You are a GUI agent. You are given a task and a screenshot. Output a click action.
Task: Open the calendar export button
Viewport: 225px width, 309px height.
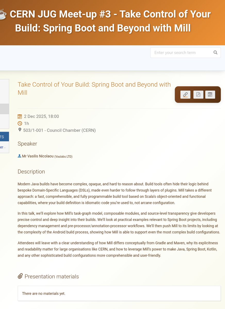210,95
